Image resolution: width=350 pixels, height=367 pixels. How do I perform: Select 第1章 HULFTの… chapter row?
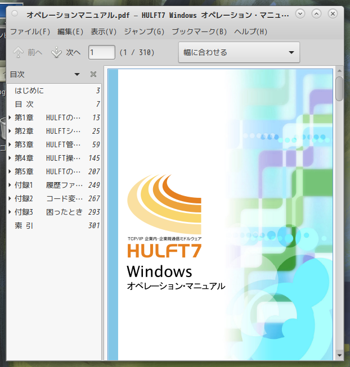(x=54, y=117)
